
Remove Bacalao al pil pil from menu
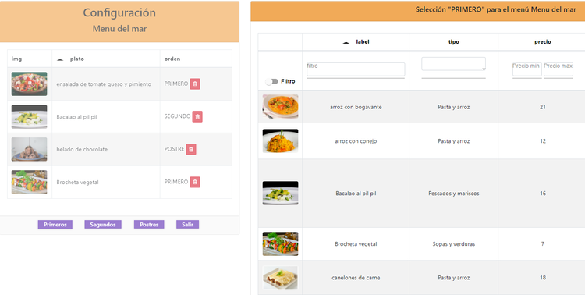197,116
